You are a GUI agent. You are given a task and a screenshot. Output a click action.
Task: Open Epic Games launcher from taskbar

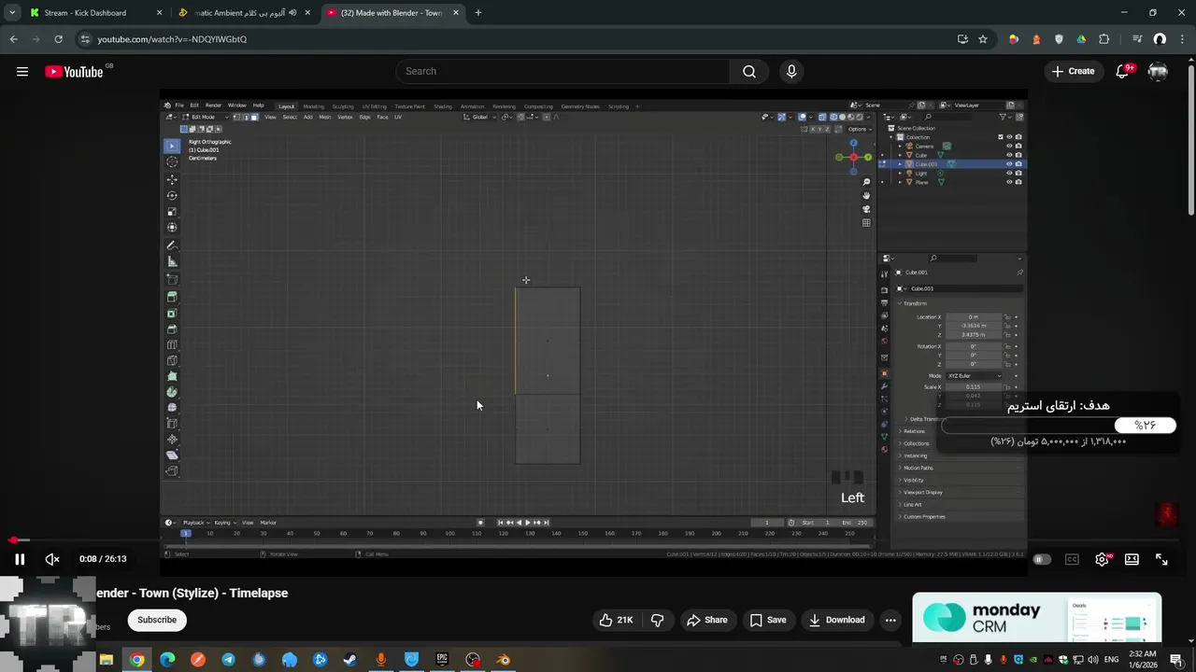442,660
